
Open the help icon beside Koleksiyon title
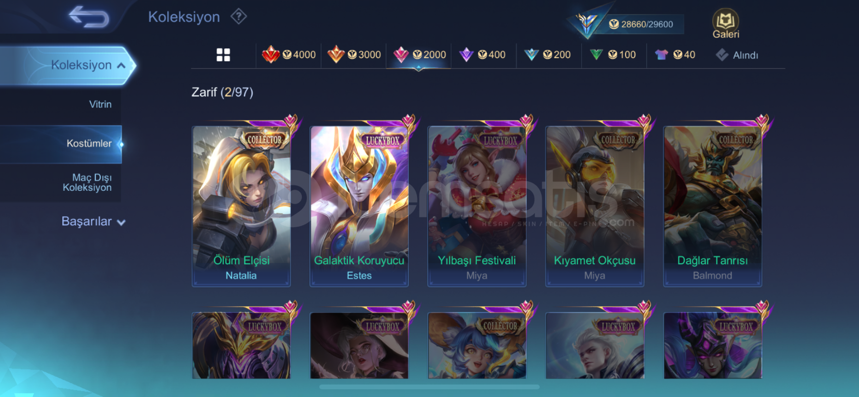pyautogui.click(x=238, y=17)
